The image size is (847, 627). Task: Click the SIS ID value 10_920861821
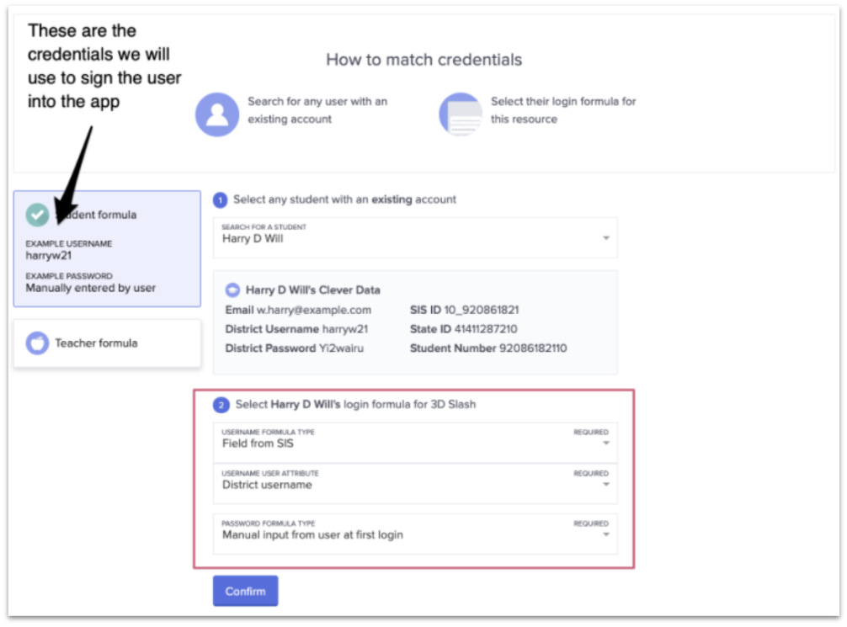pyautogui.click(x=476, y=310)
